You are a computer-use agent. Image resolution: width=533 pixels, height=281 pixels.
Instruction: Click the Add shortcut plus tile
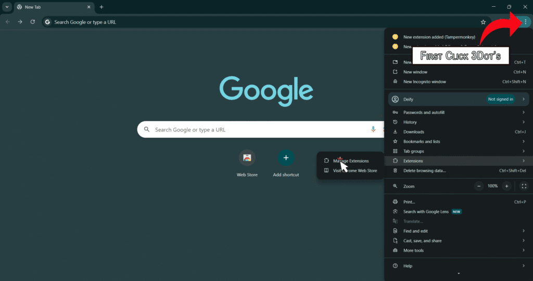point(286,163)
